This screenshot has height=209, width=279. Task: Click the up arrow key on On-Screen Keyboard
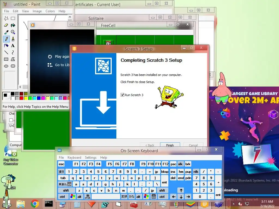[181, 190]
